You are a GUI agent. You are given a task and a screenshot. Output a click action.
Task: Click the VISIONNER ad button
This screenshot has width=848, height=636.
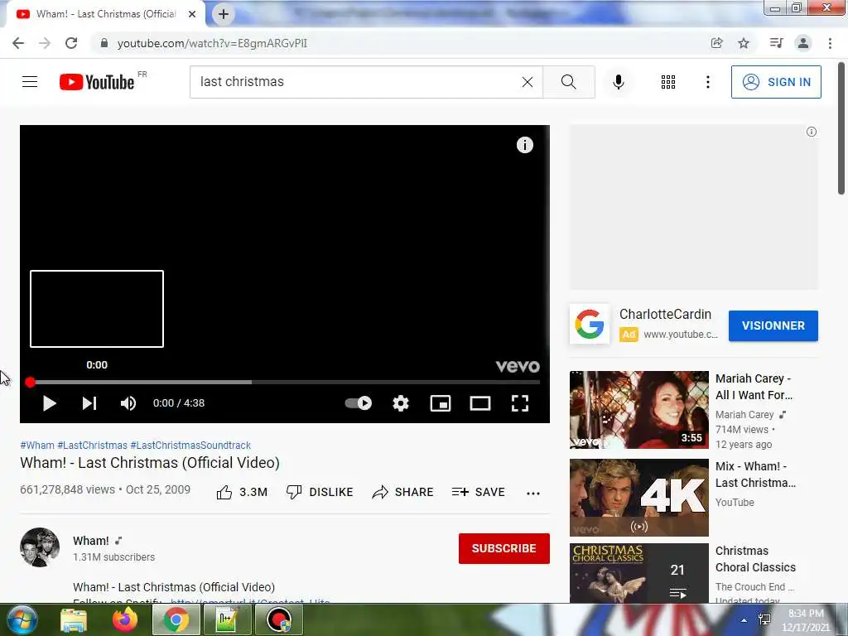pyautogui.click(x=773, y=325)
